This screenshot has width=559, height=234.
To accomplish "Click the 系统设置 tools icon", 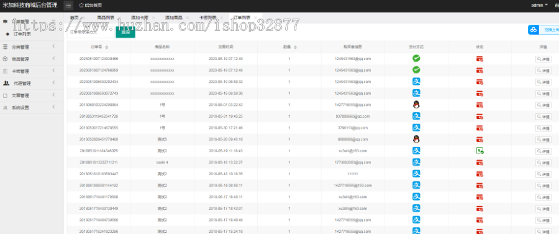I will pyautogui.click(x=5, y=108).
